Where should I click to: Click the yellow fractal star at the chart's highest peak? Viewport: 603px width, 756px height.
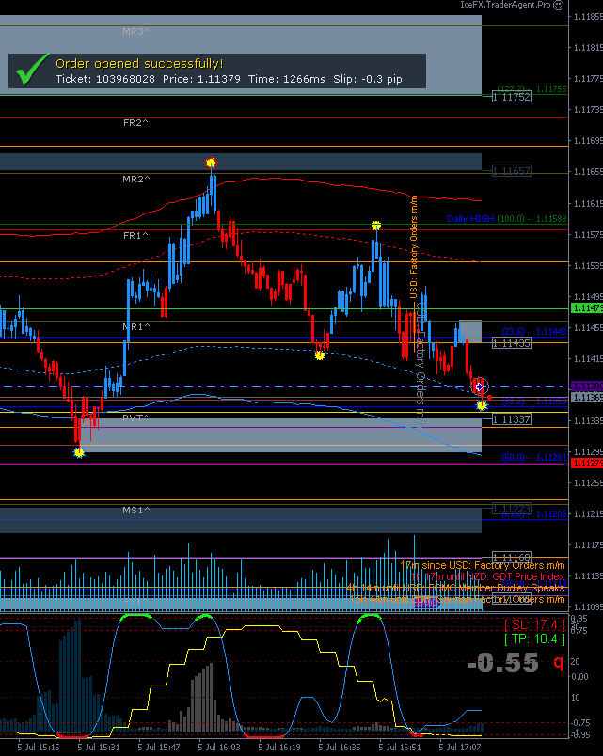[211, 163]
